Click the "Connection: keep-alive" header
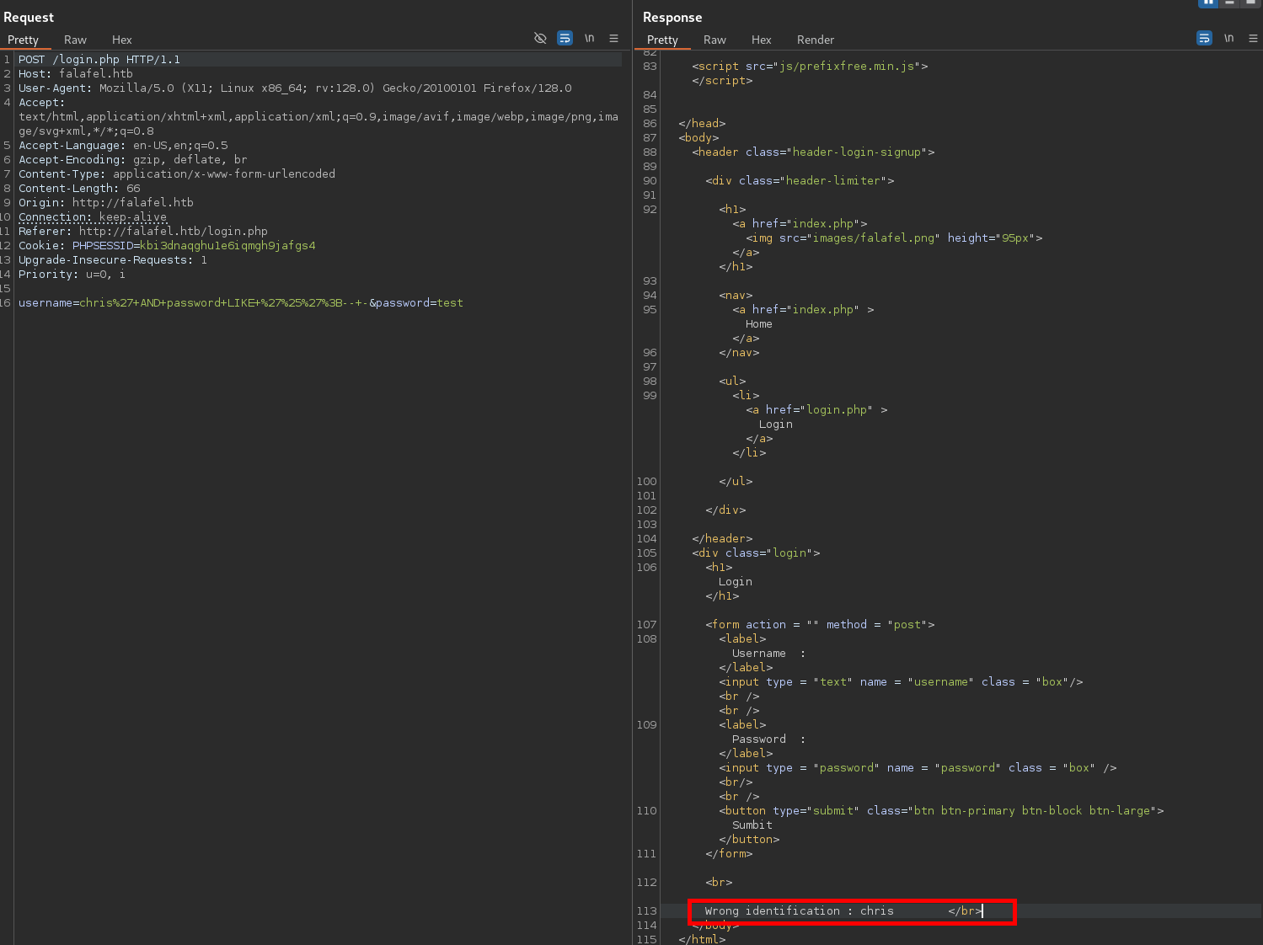 click(x=93, y=217)
